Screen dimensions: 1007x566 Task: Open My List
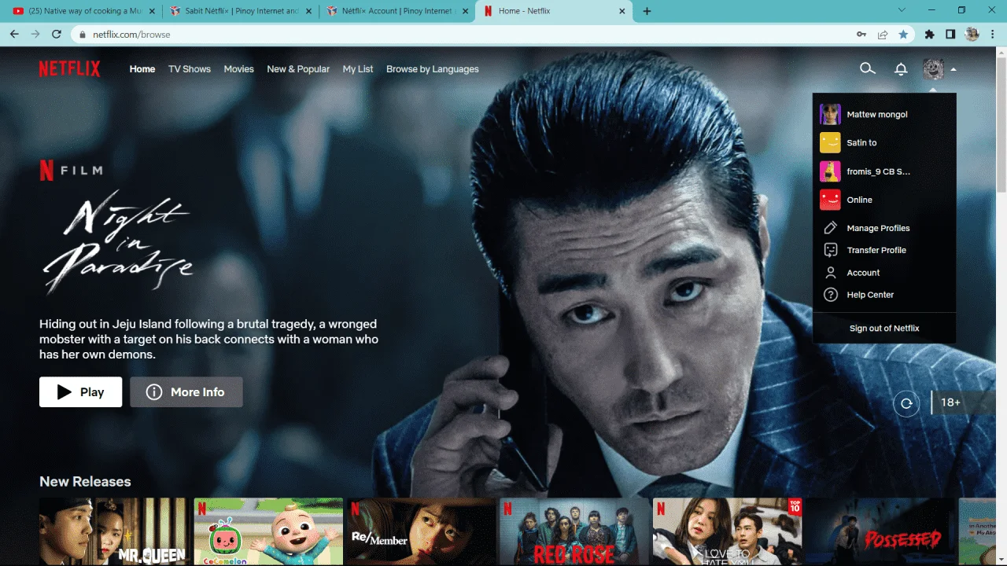tap(358, 69)
